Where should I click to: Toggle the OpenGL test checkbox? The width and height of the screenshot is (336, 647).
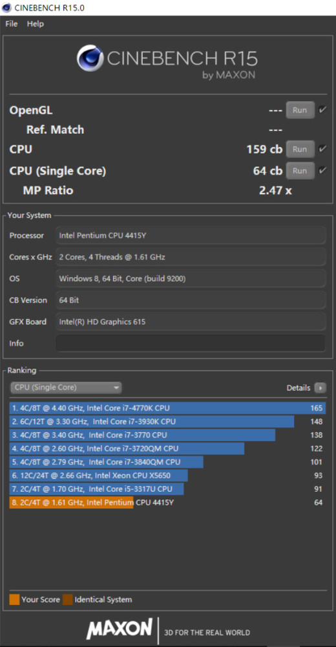pyautogui.click(x=322, y=110)
